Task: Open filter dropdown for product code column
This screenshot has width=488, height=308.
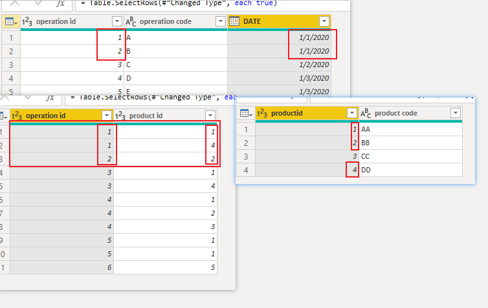Action: 456,113
